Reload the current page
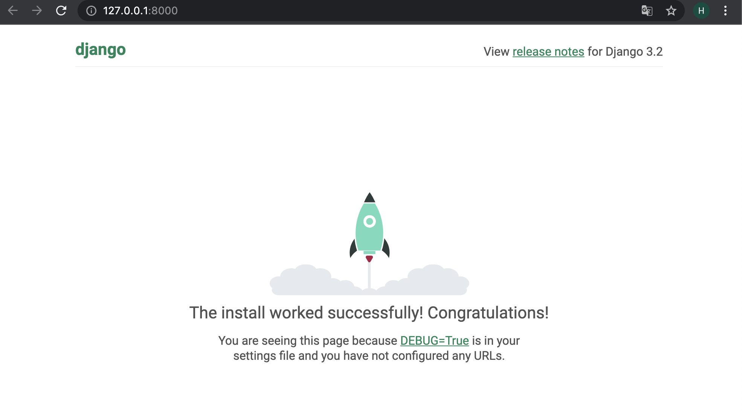 click(61, 11)
